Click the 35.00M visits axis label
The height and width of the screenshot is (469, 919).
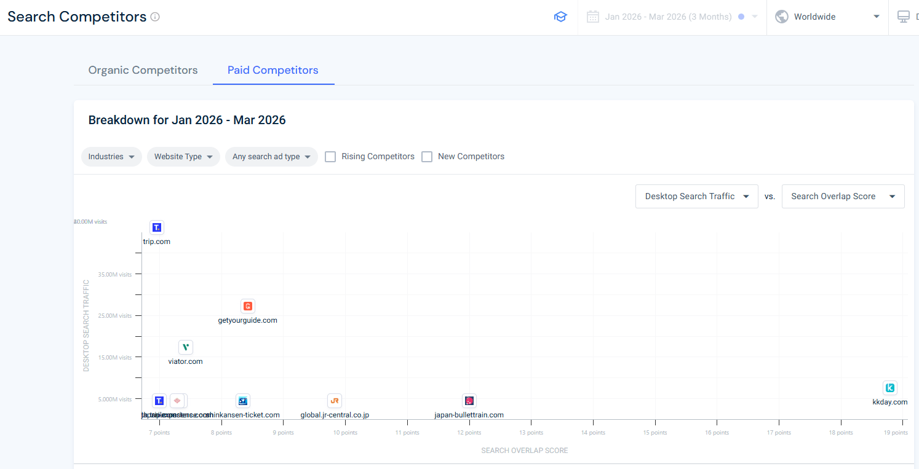pos(116,275)
